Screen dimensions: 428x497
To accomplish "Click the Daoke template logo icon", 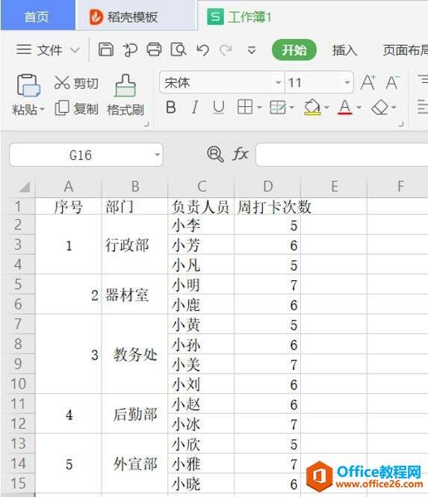I will (96, 16).
